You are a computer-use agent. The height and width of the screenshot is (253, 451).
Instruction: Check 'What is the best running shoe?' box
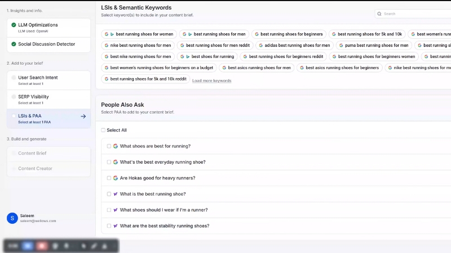click(x=109, y=194)
